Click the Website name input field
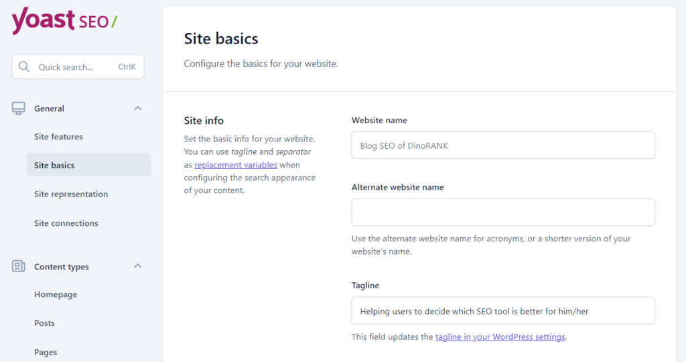 (503, 145)
